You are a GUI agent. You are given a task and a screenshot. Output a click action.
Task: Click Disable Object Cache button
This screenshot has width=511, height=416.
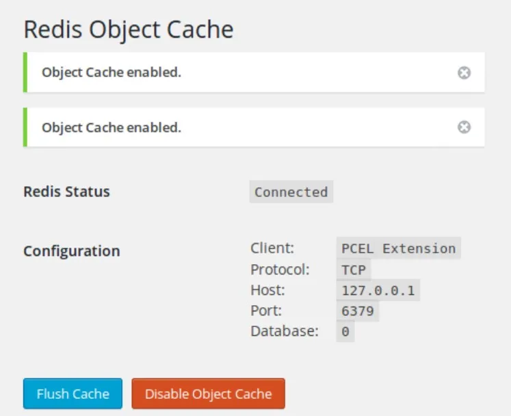208,393
